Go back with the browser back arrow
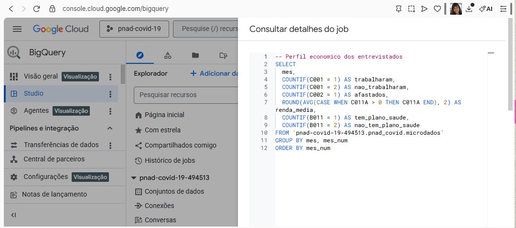Image resolution: width=516 pixels, height=228 pixels. coord(11,9)
